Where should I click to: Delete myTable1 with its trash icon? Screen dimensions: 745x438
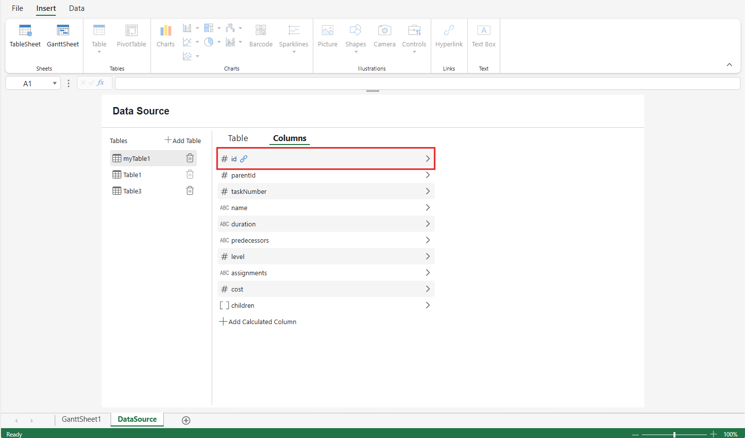pos(190,158)
